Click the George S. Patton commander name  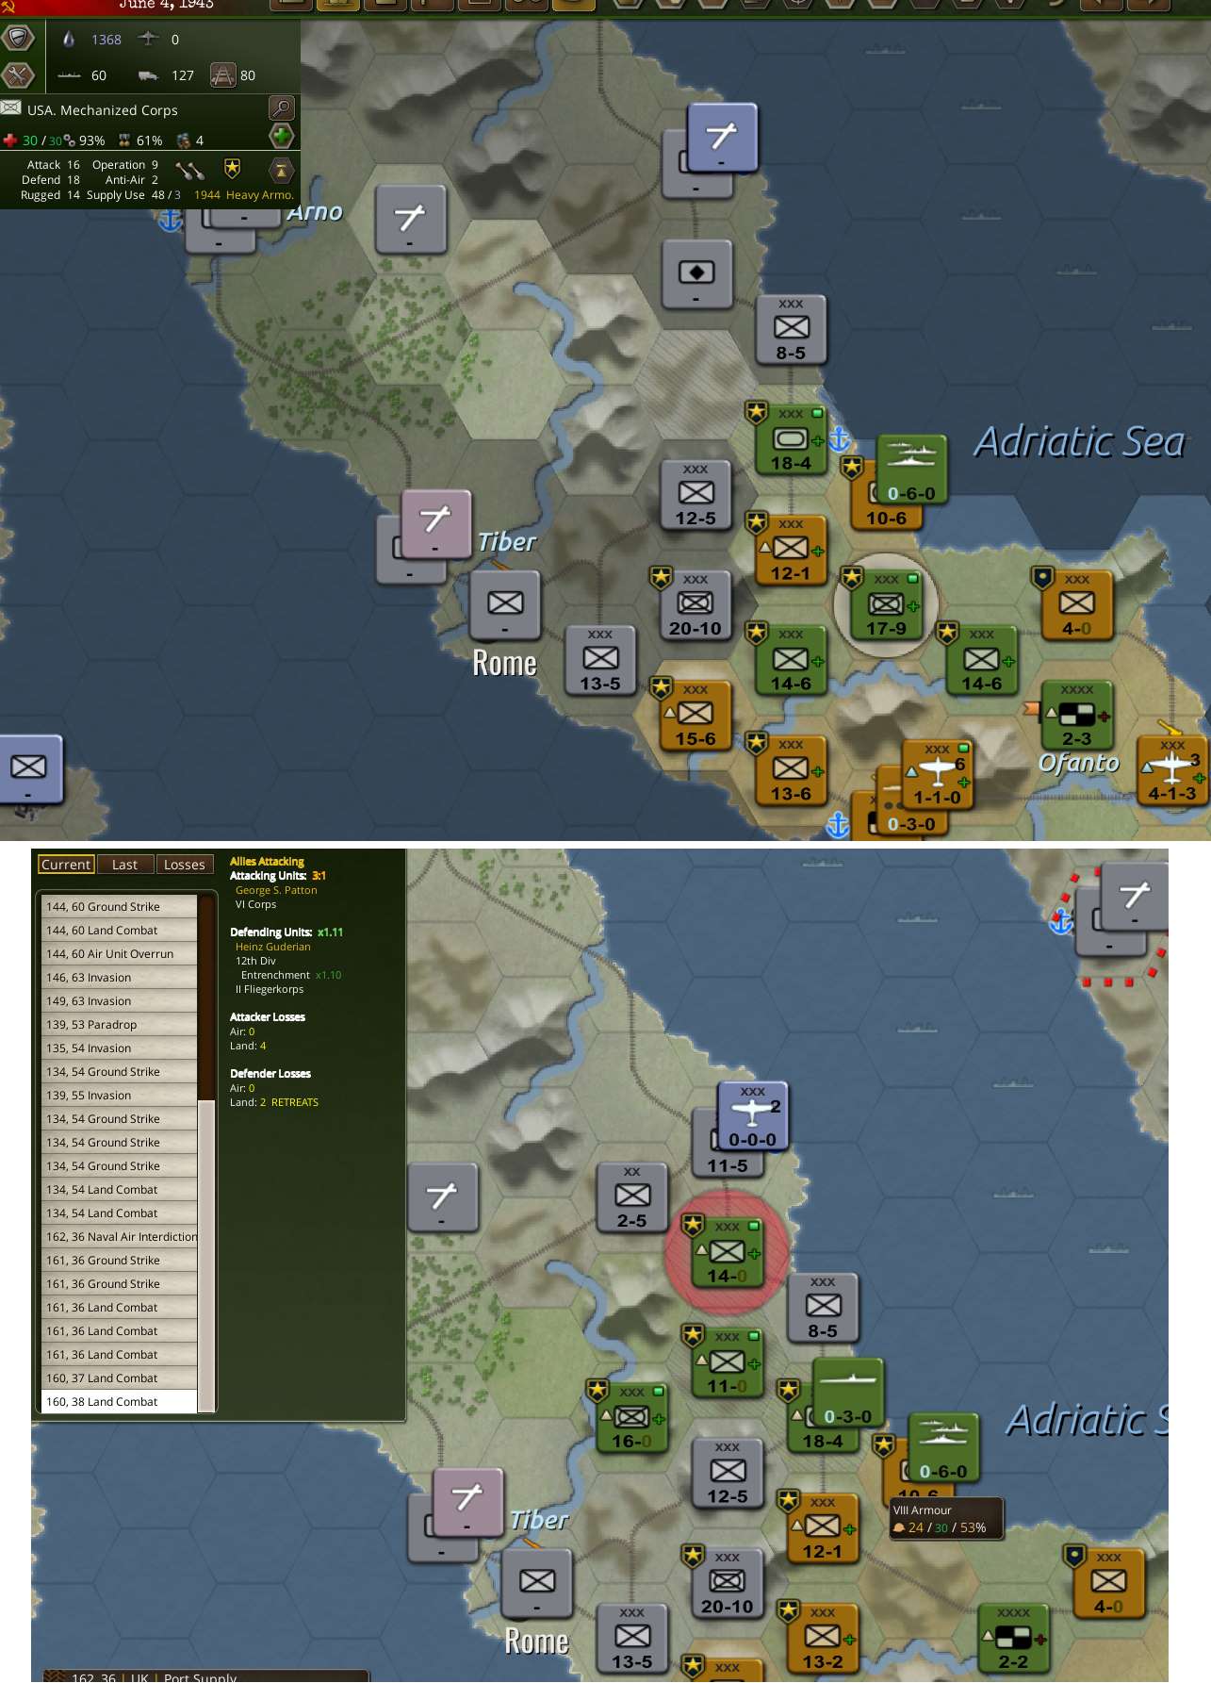[276, 890]
